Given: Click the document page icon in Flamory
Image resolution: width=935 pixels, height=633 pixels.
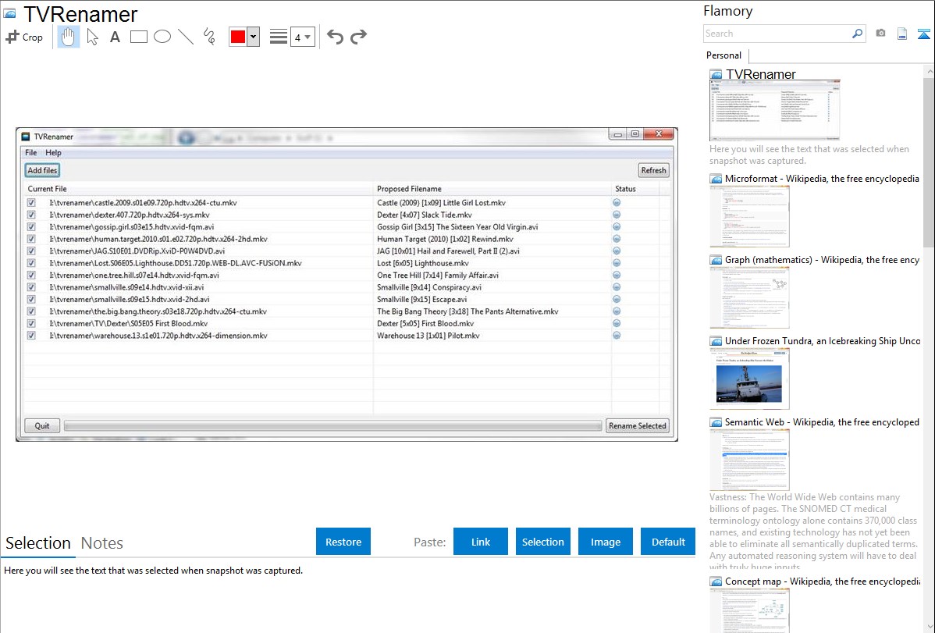Looking at the screenshot, I should pyautogui.click(x=902, y=34).
